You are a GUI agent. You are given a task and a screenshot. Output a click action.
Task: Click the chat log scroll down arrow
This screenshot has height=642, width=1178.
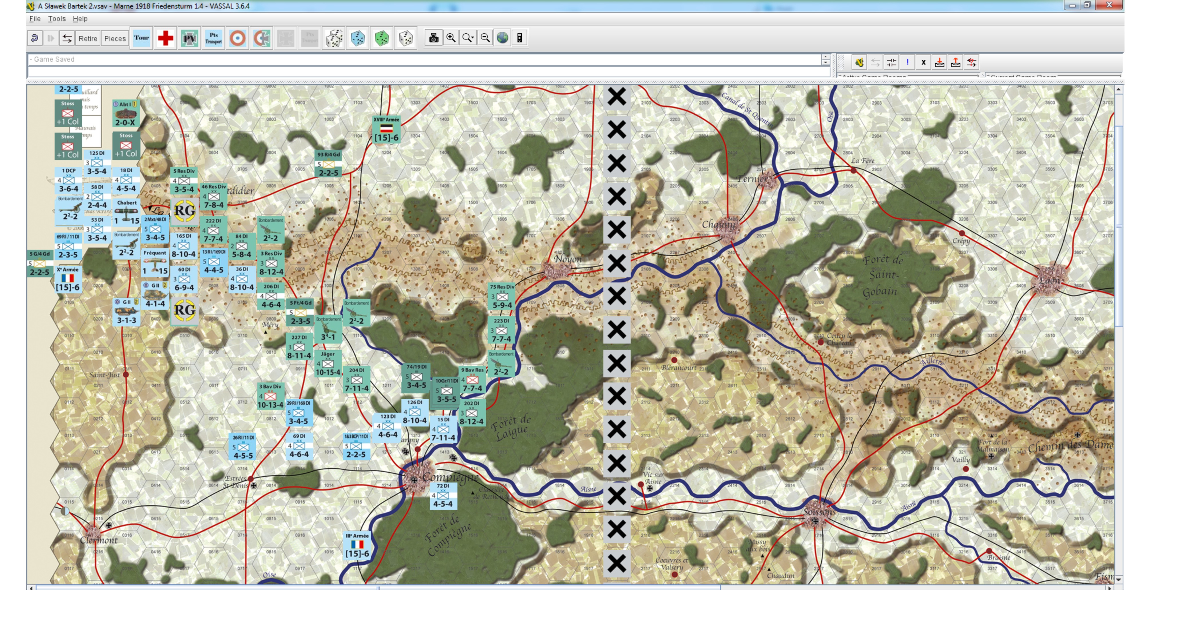[x=825, y=62]
